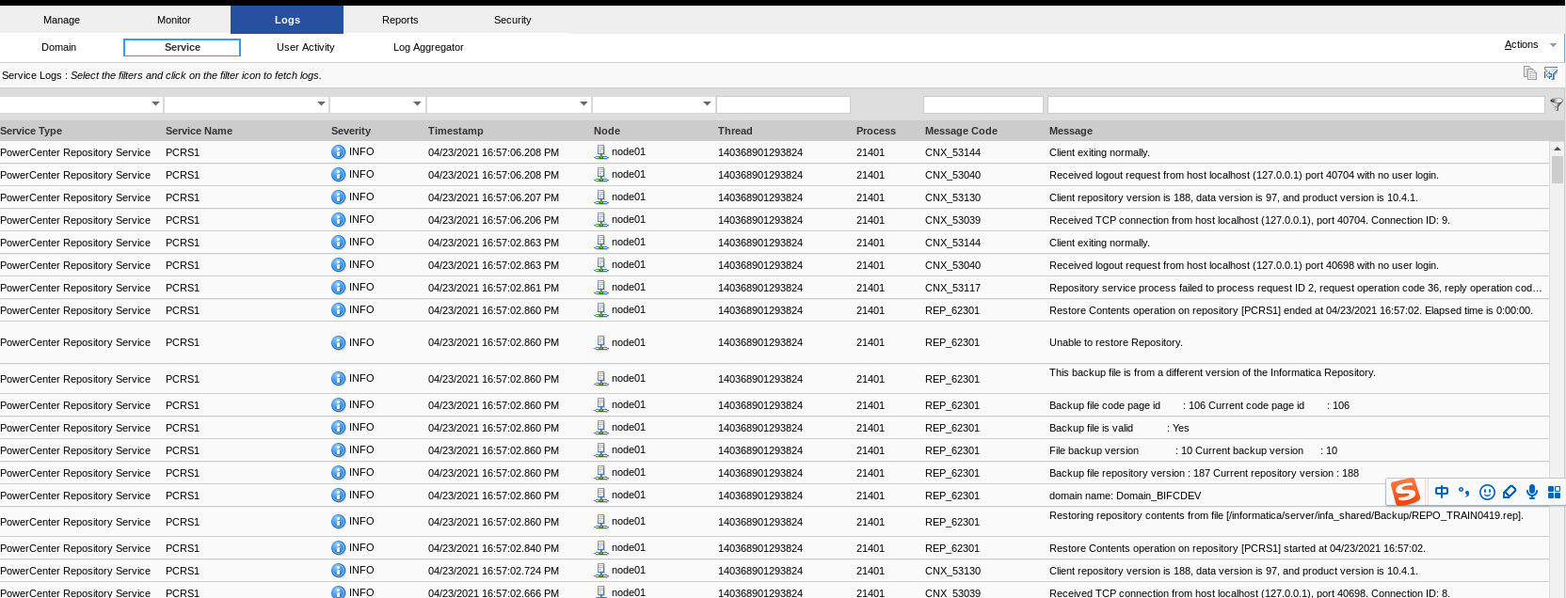Click the log table vertical scrollbar thumb
The image size is (1566, 598).
click(1558, 169)
